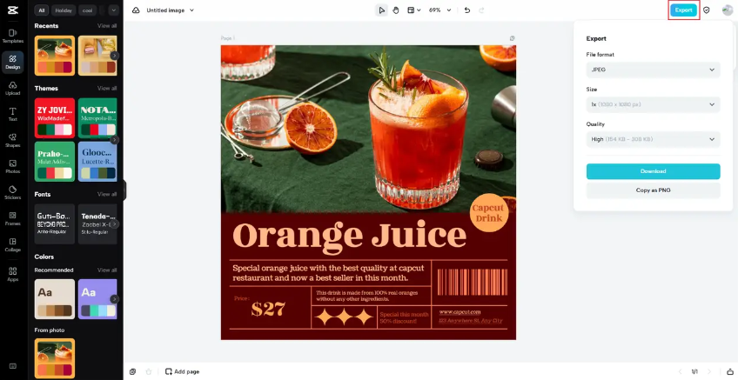Apply the NOTA green theme

point(97,118)
